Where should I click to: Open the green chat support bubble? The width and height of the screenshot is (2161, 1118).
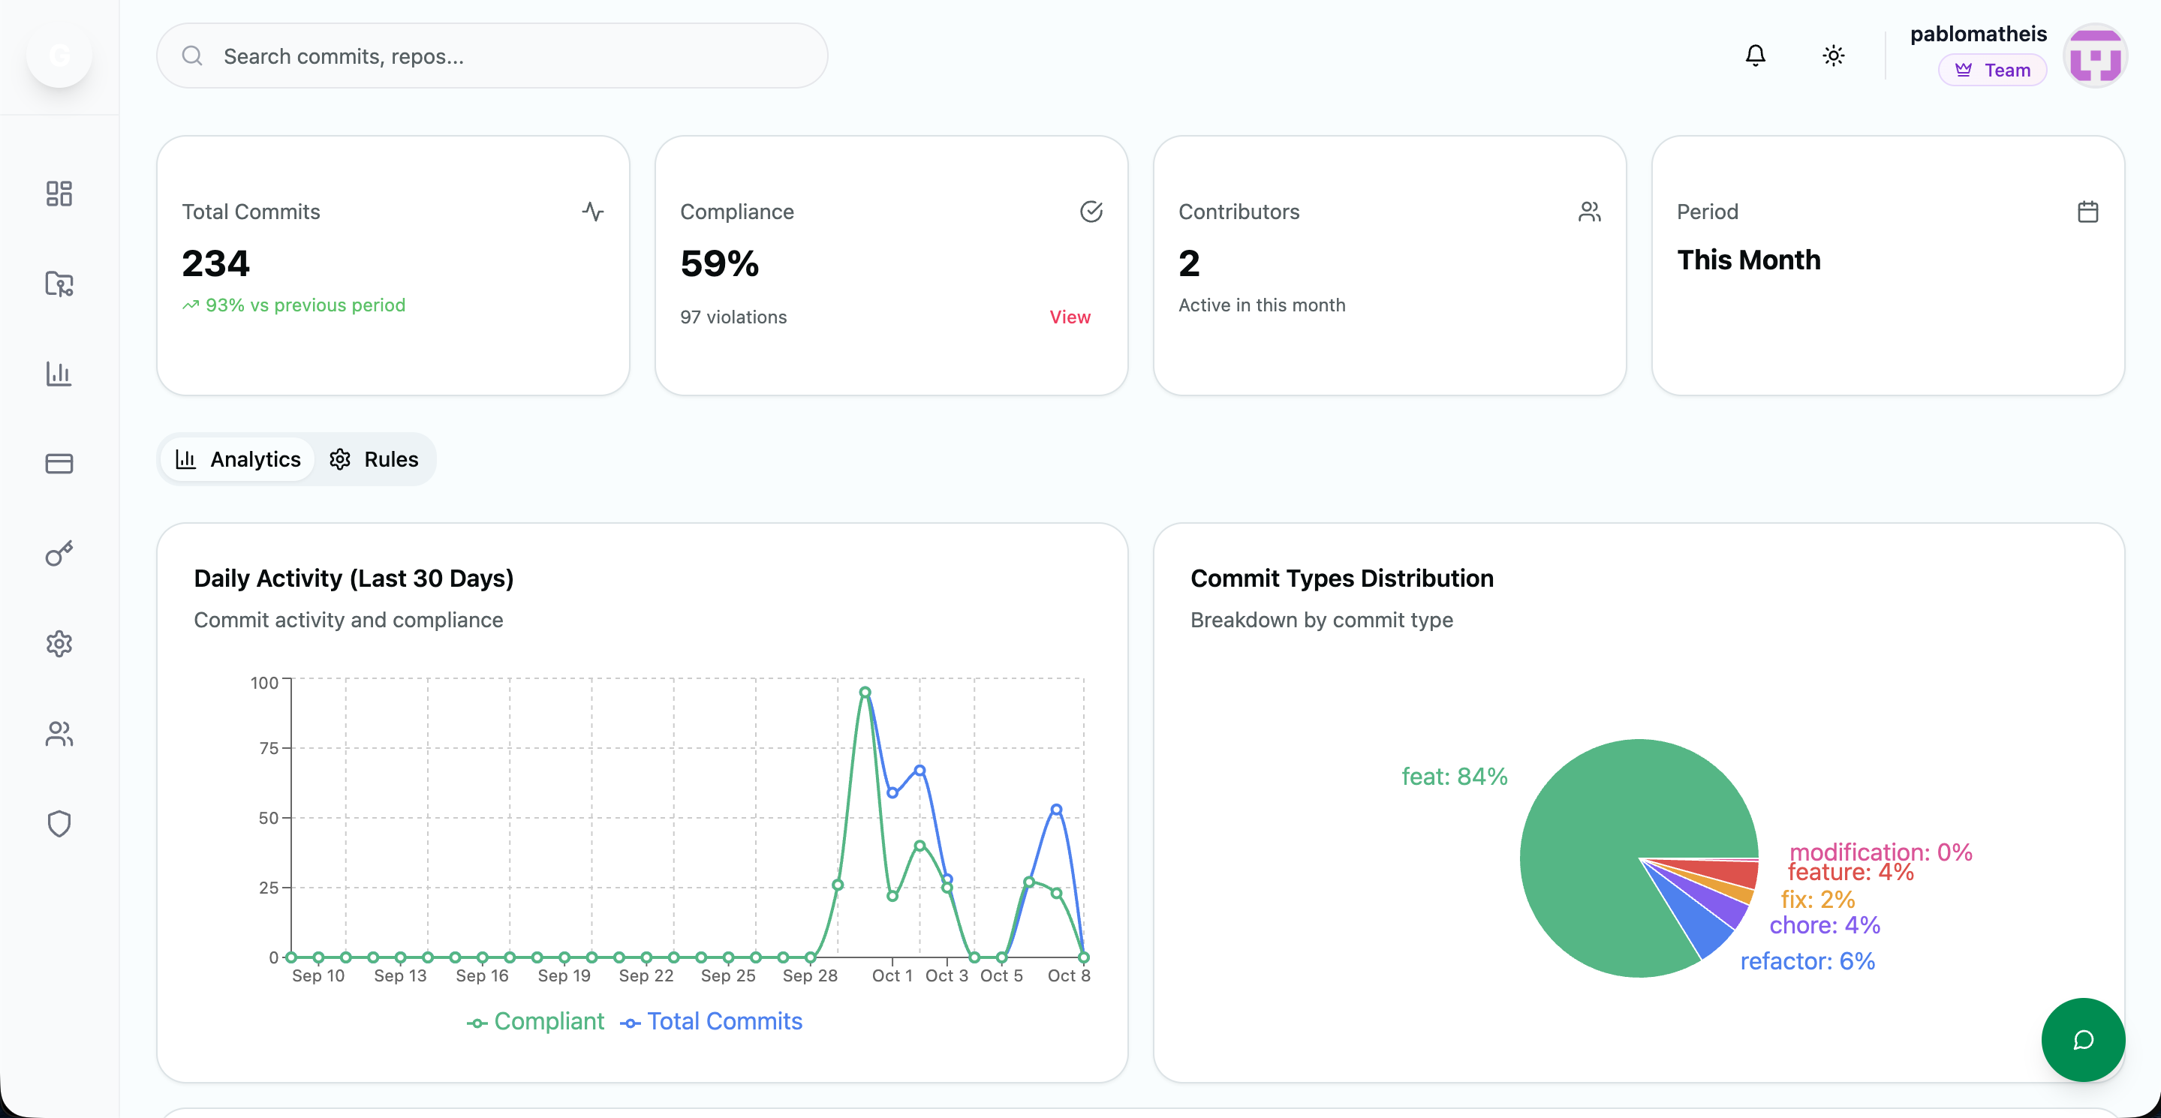pos(2082,1039)
